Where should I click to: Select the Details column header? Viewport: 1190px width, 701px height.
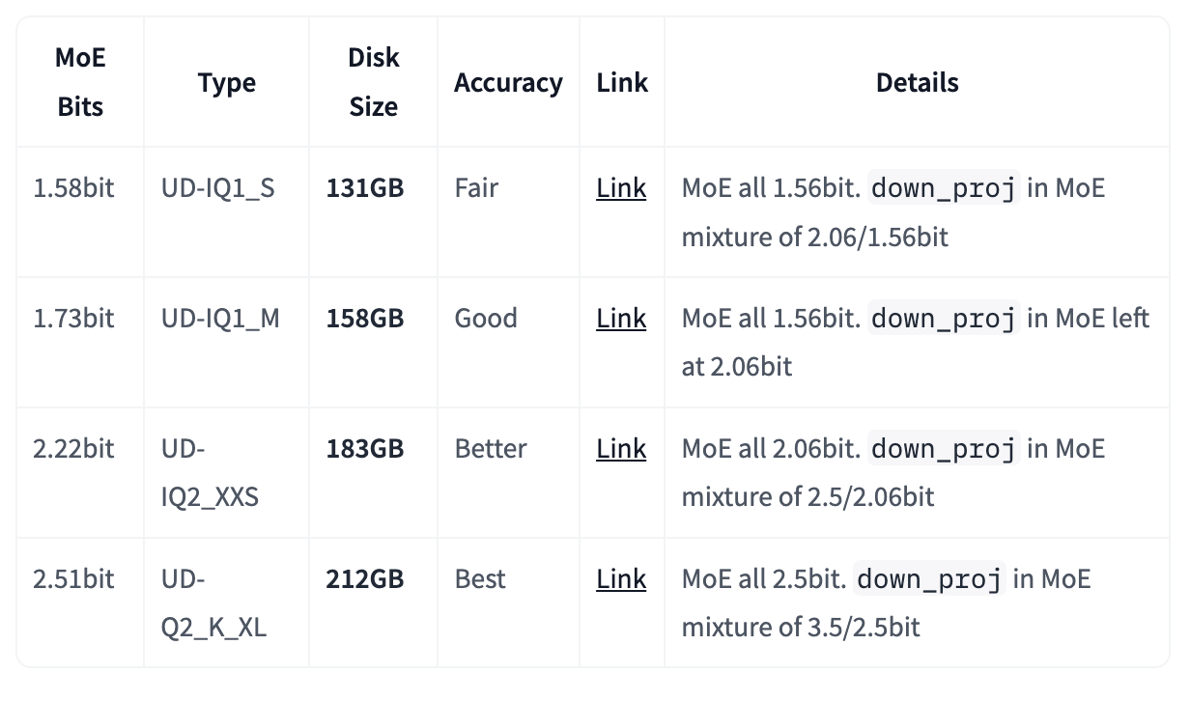click(x=917, y=83)
